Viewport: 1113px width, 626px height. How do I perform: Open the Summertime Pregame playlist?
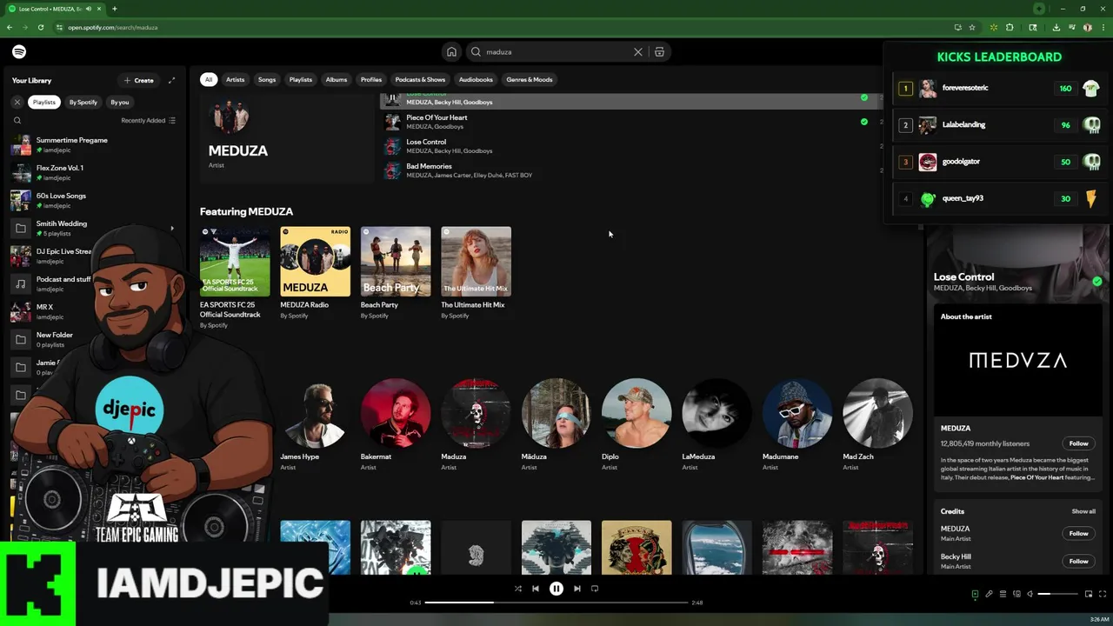pos(96,145)
